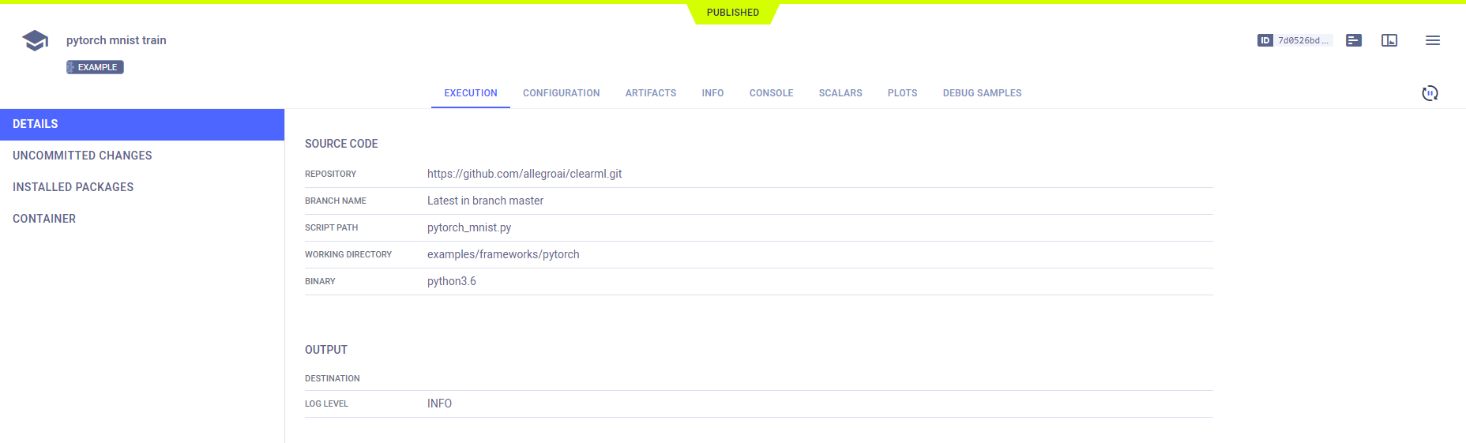Image resolution: width=1466 pixels, height=443 pixels.
Task: Select UNCOMMITTED CHANGES in the sidebar
Action: [x=82, y=156]
